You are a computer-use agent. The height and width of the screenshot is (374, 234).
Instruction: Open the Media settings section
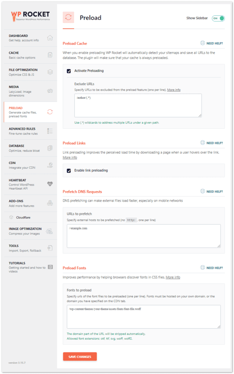point(31,91)
